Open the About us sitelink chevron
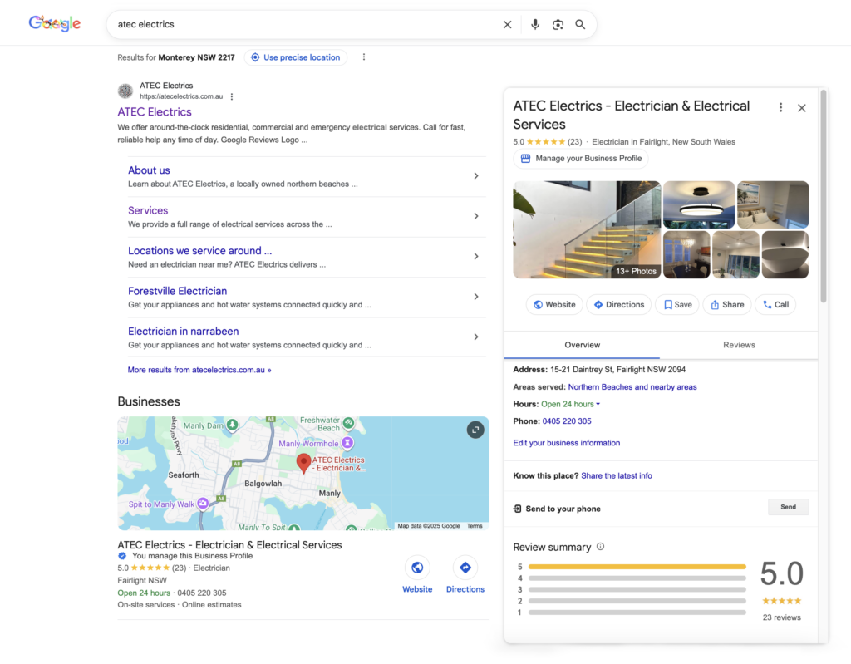 tap(477, 176)
